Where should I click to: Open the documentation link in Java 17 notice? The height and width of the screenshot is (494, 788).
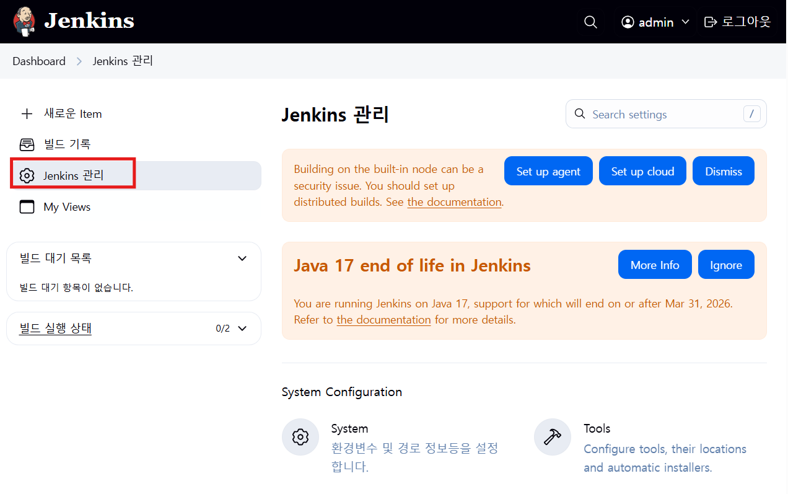383,320
